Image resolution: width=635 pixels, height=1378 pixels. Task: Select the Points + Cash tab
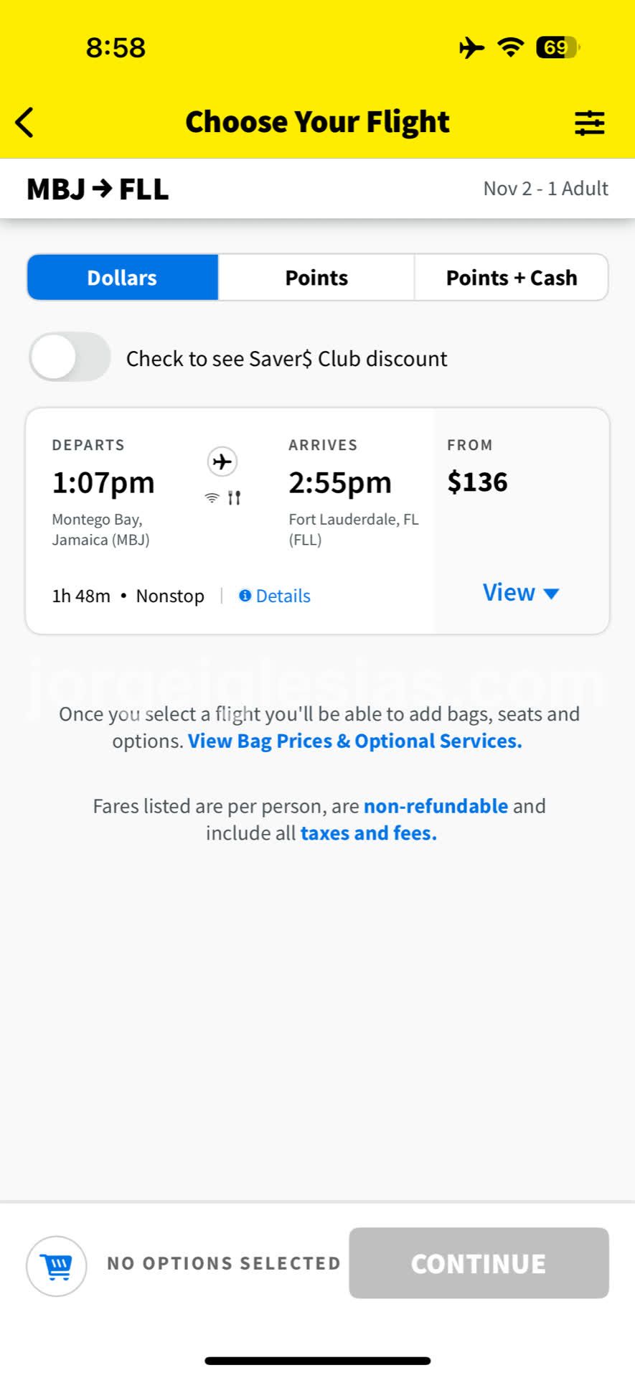pyautogui.click(x=512, y=278)
